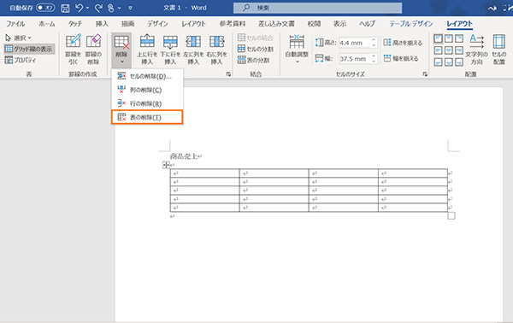
Task: Toggle the AutoSave (自動保存) switch
Action: click(45, 8)
